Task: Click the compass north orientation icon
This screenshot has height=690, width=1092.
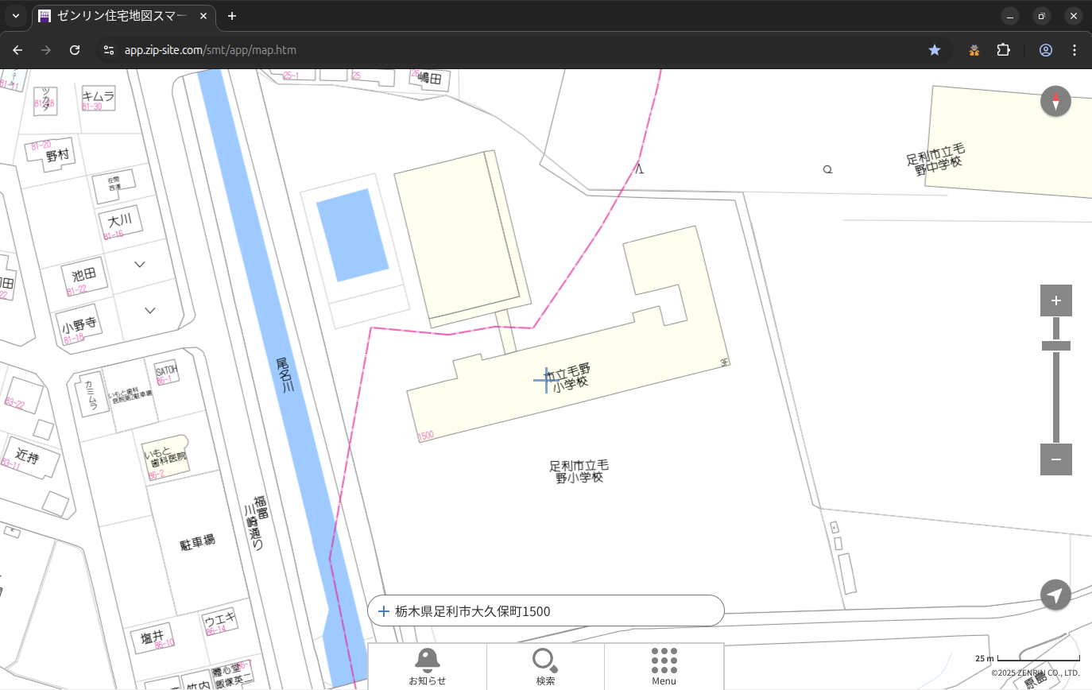Action: [x=1055, y=102]
